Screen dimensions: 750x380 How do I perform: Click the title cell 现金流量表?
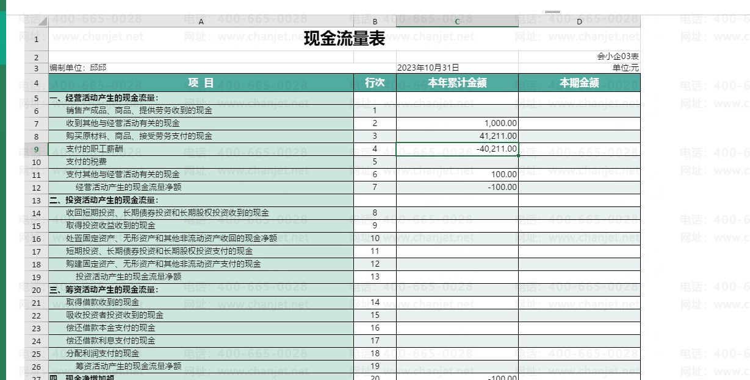[x=344, y=39]
